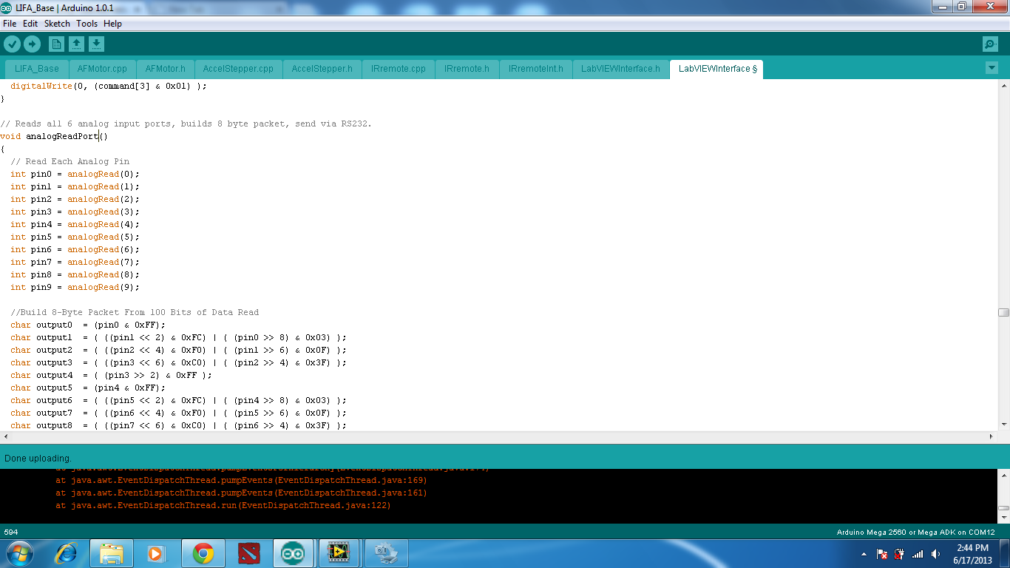Viewport: 1010px width, 568px height.
Task: Click the Arduino taskbar icon
Action: pyautogui.click(x=293, y=553)
